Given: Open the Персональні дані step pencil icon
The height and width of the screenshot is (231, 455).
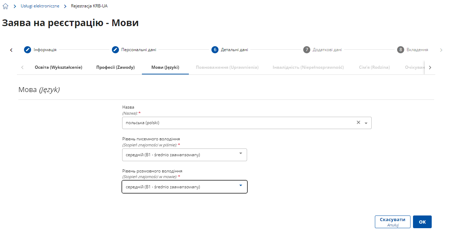Looking at the screenshot, I should pyautogui.click(x=115, y=50).
